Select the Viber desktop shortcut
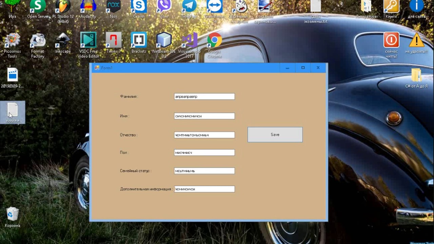Viewport: 434px width, 244px height. point(164,9)
